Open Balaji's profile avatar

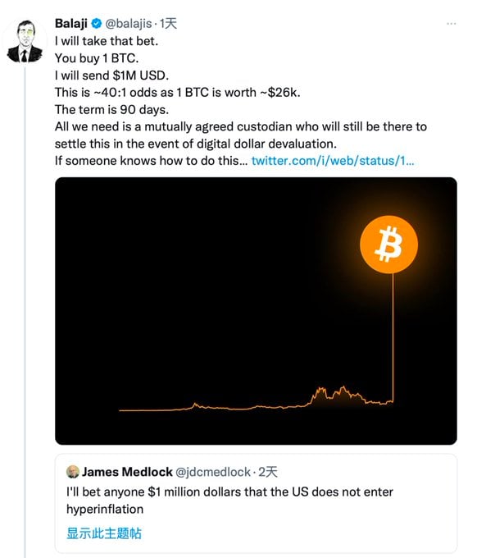pos(25,42)
